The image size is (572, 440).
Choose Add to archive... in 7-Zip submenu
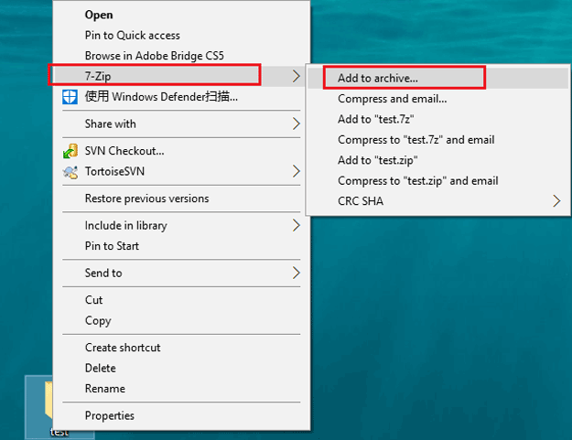(438, 78)
